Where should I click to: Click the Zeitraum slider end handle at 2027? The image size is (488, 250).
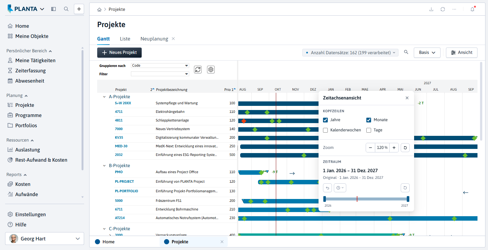[408, 199]
